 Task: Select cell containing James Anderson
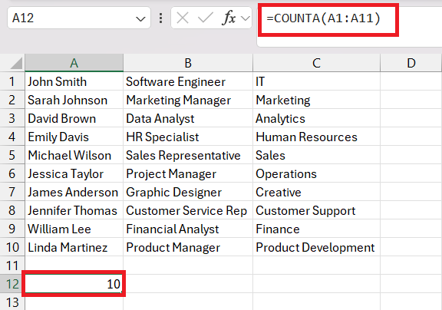point(74,192)
